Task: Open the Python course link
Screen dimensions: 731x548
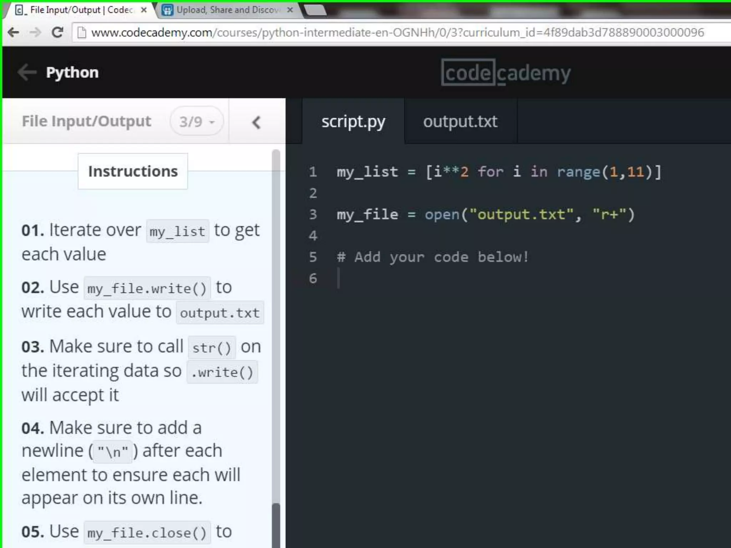Action: tap(72, 72)
